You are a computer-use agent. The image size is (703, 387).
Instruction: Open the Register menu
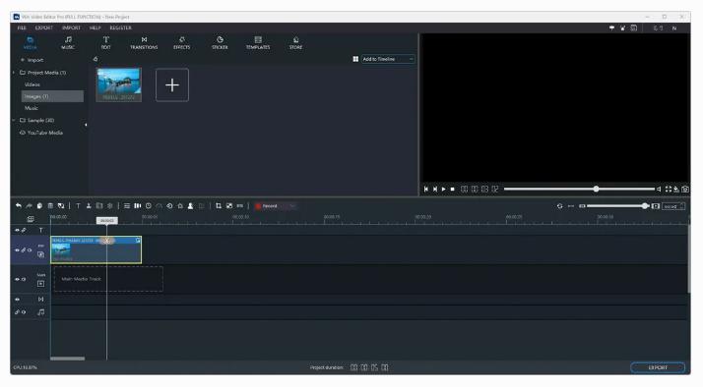[x=120, y=28]
